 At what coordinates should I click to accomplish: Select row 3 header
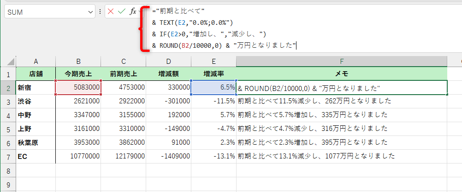8,102
